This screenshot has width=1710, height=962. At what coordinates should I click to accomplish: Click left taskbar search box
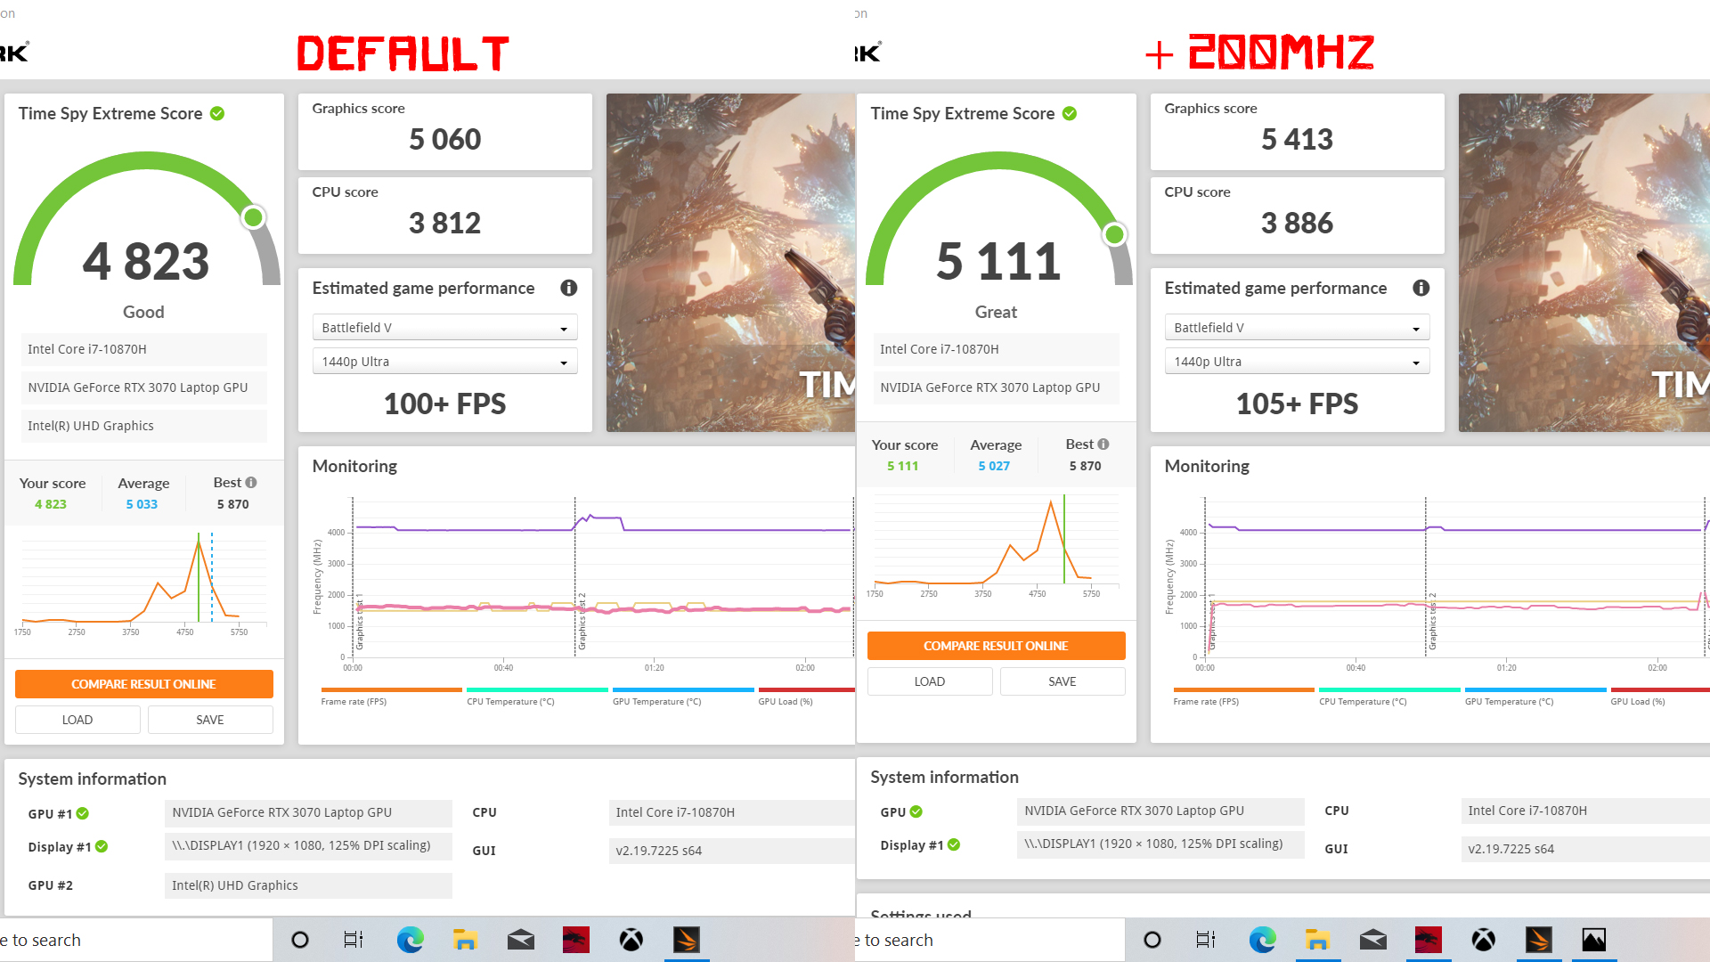click(135, 940)
